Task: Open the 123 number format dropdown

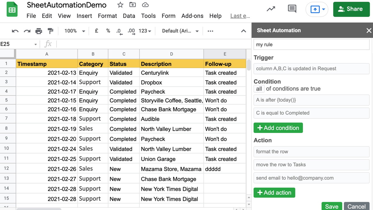Action: point(145,31)
